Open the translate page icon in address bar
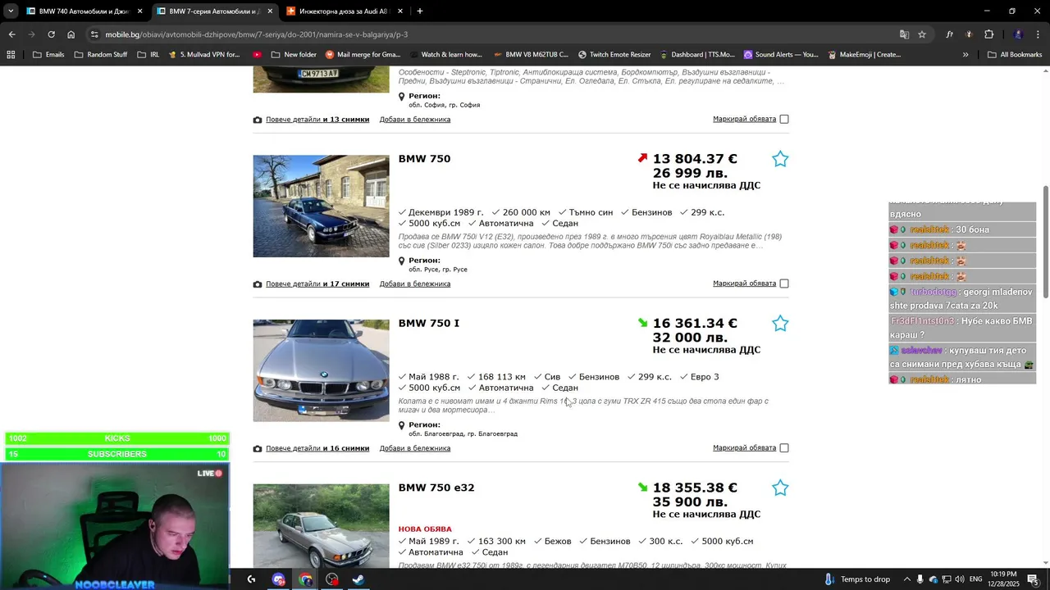This screenshot has width=1050, height=590. [904, 34]
